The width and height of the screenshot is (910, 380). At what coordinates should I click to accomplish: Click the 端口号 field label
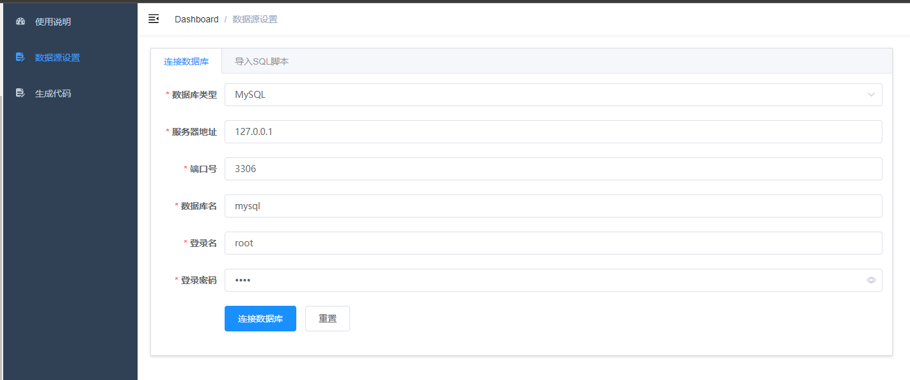(x=204, y=169)
